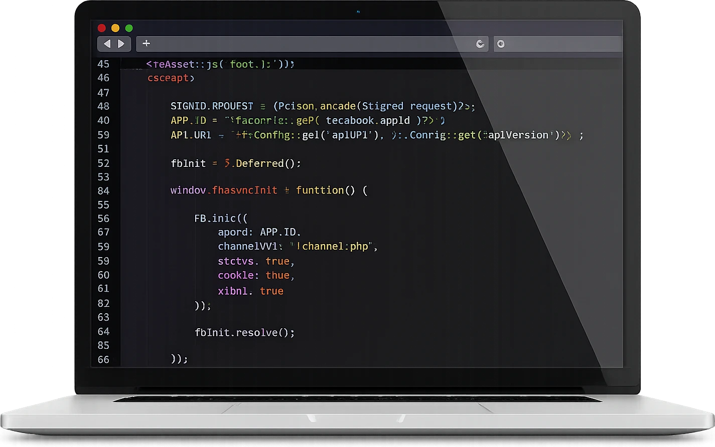The height and width of the screenshot is (447, 715).
Task: Reload the page from the address bar icon
Action: pyautogui.click(x=480, y=44)
